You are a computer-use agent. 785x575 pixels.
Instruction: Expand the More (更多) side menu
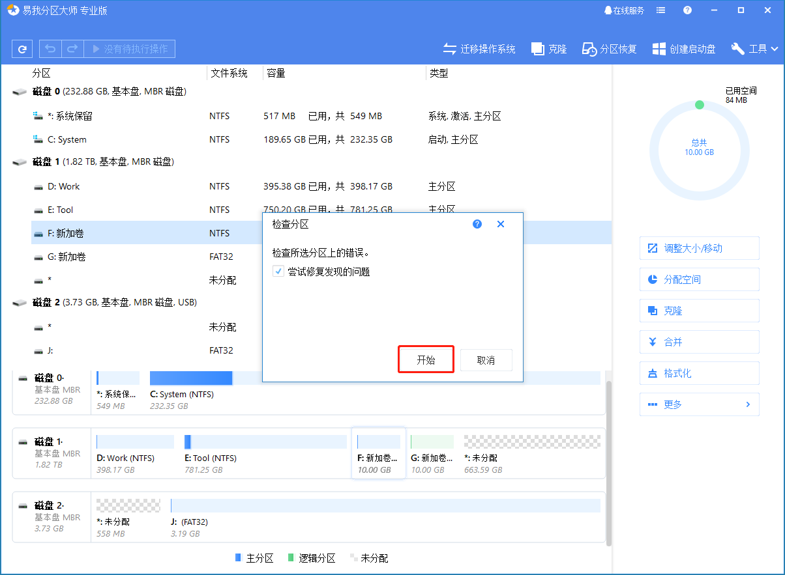tap(699, 404)
